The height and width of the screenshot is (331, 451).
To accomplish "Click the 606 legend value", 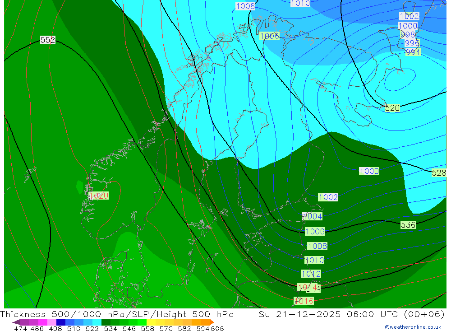I will click(x=217, y=328).
